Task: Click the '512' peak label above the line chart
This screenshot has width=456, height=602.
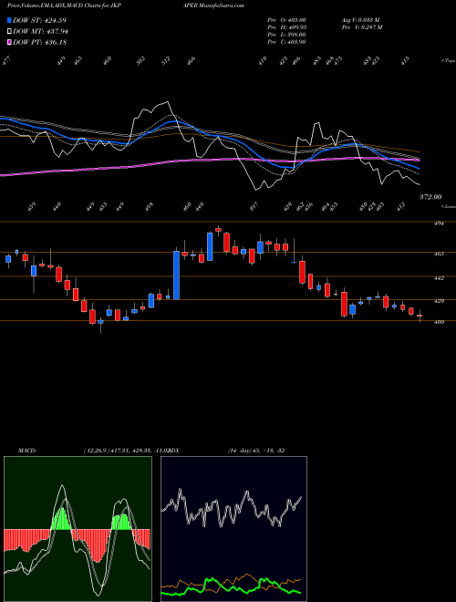Action: tap(166, 60)
